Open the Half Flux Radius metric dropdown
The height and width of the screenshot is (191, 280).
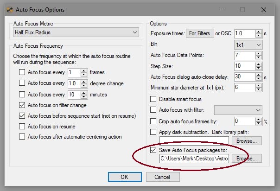(76, 32)
